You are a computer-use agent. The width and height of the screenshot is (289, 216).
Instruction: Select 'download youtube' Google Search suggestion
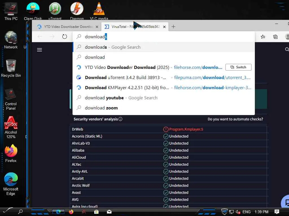[164, 98]
